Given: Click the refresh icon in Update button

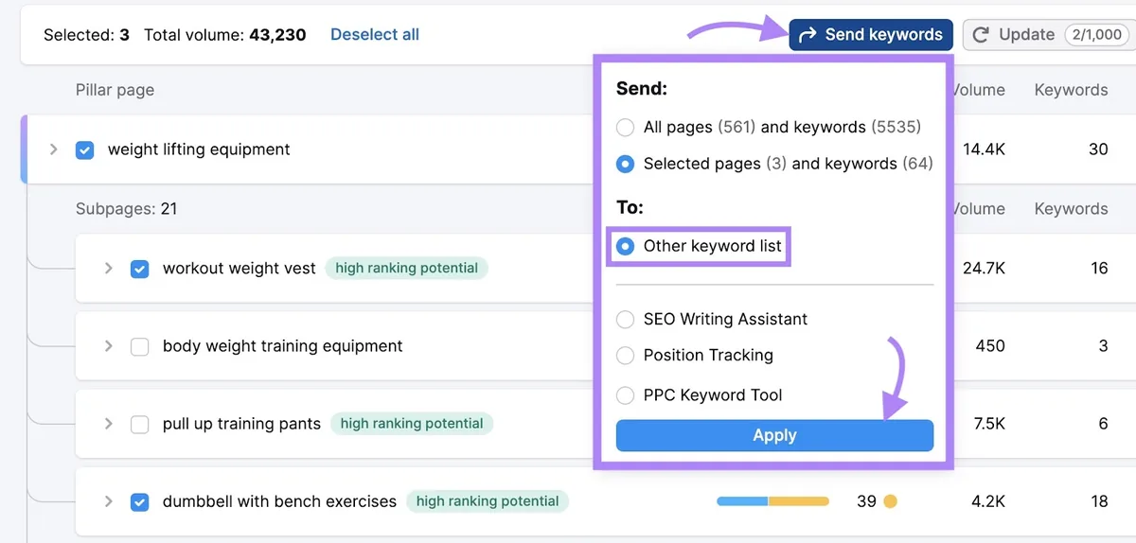Looking at the screenshot, I should pyautogui.click(x=982, y=35).
